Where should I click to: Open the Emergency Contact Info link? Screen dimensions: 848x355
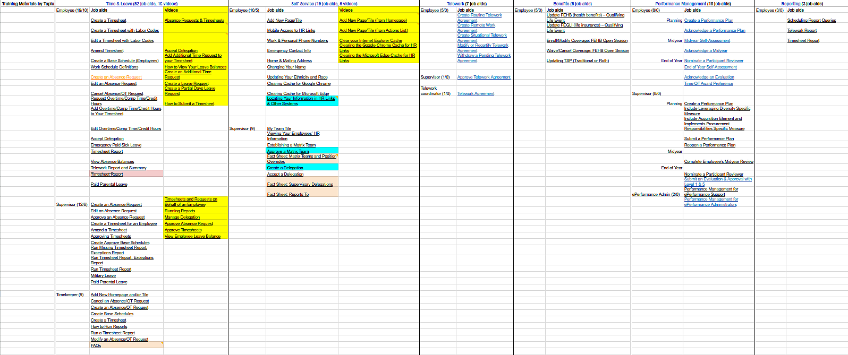click(x=289, y=51)
